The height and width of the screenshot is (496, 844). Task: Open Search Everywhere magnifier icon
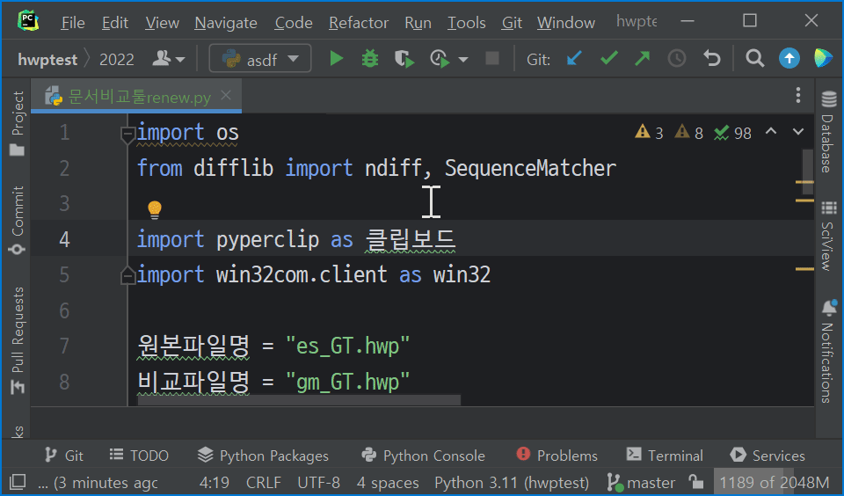pyautogui.click(x=754, y=58)
